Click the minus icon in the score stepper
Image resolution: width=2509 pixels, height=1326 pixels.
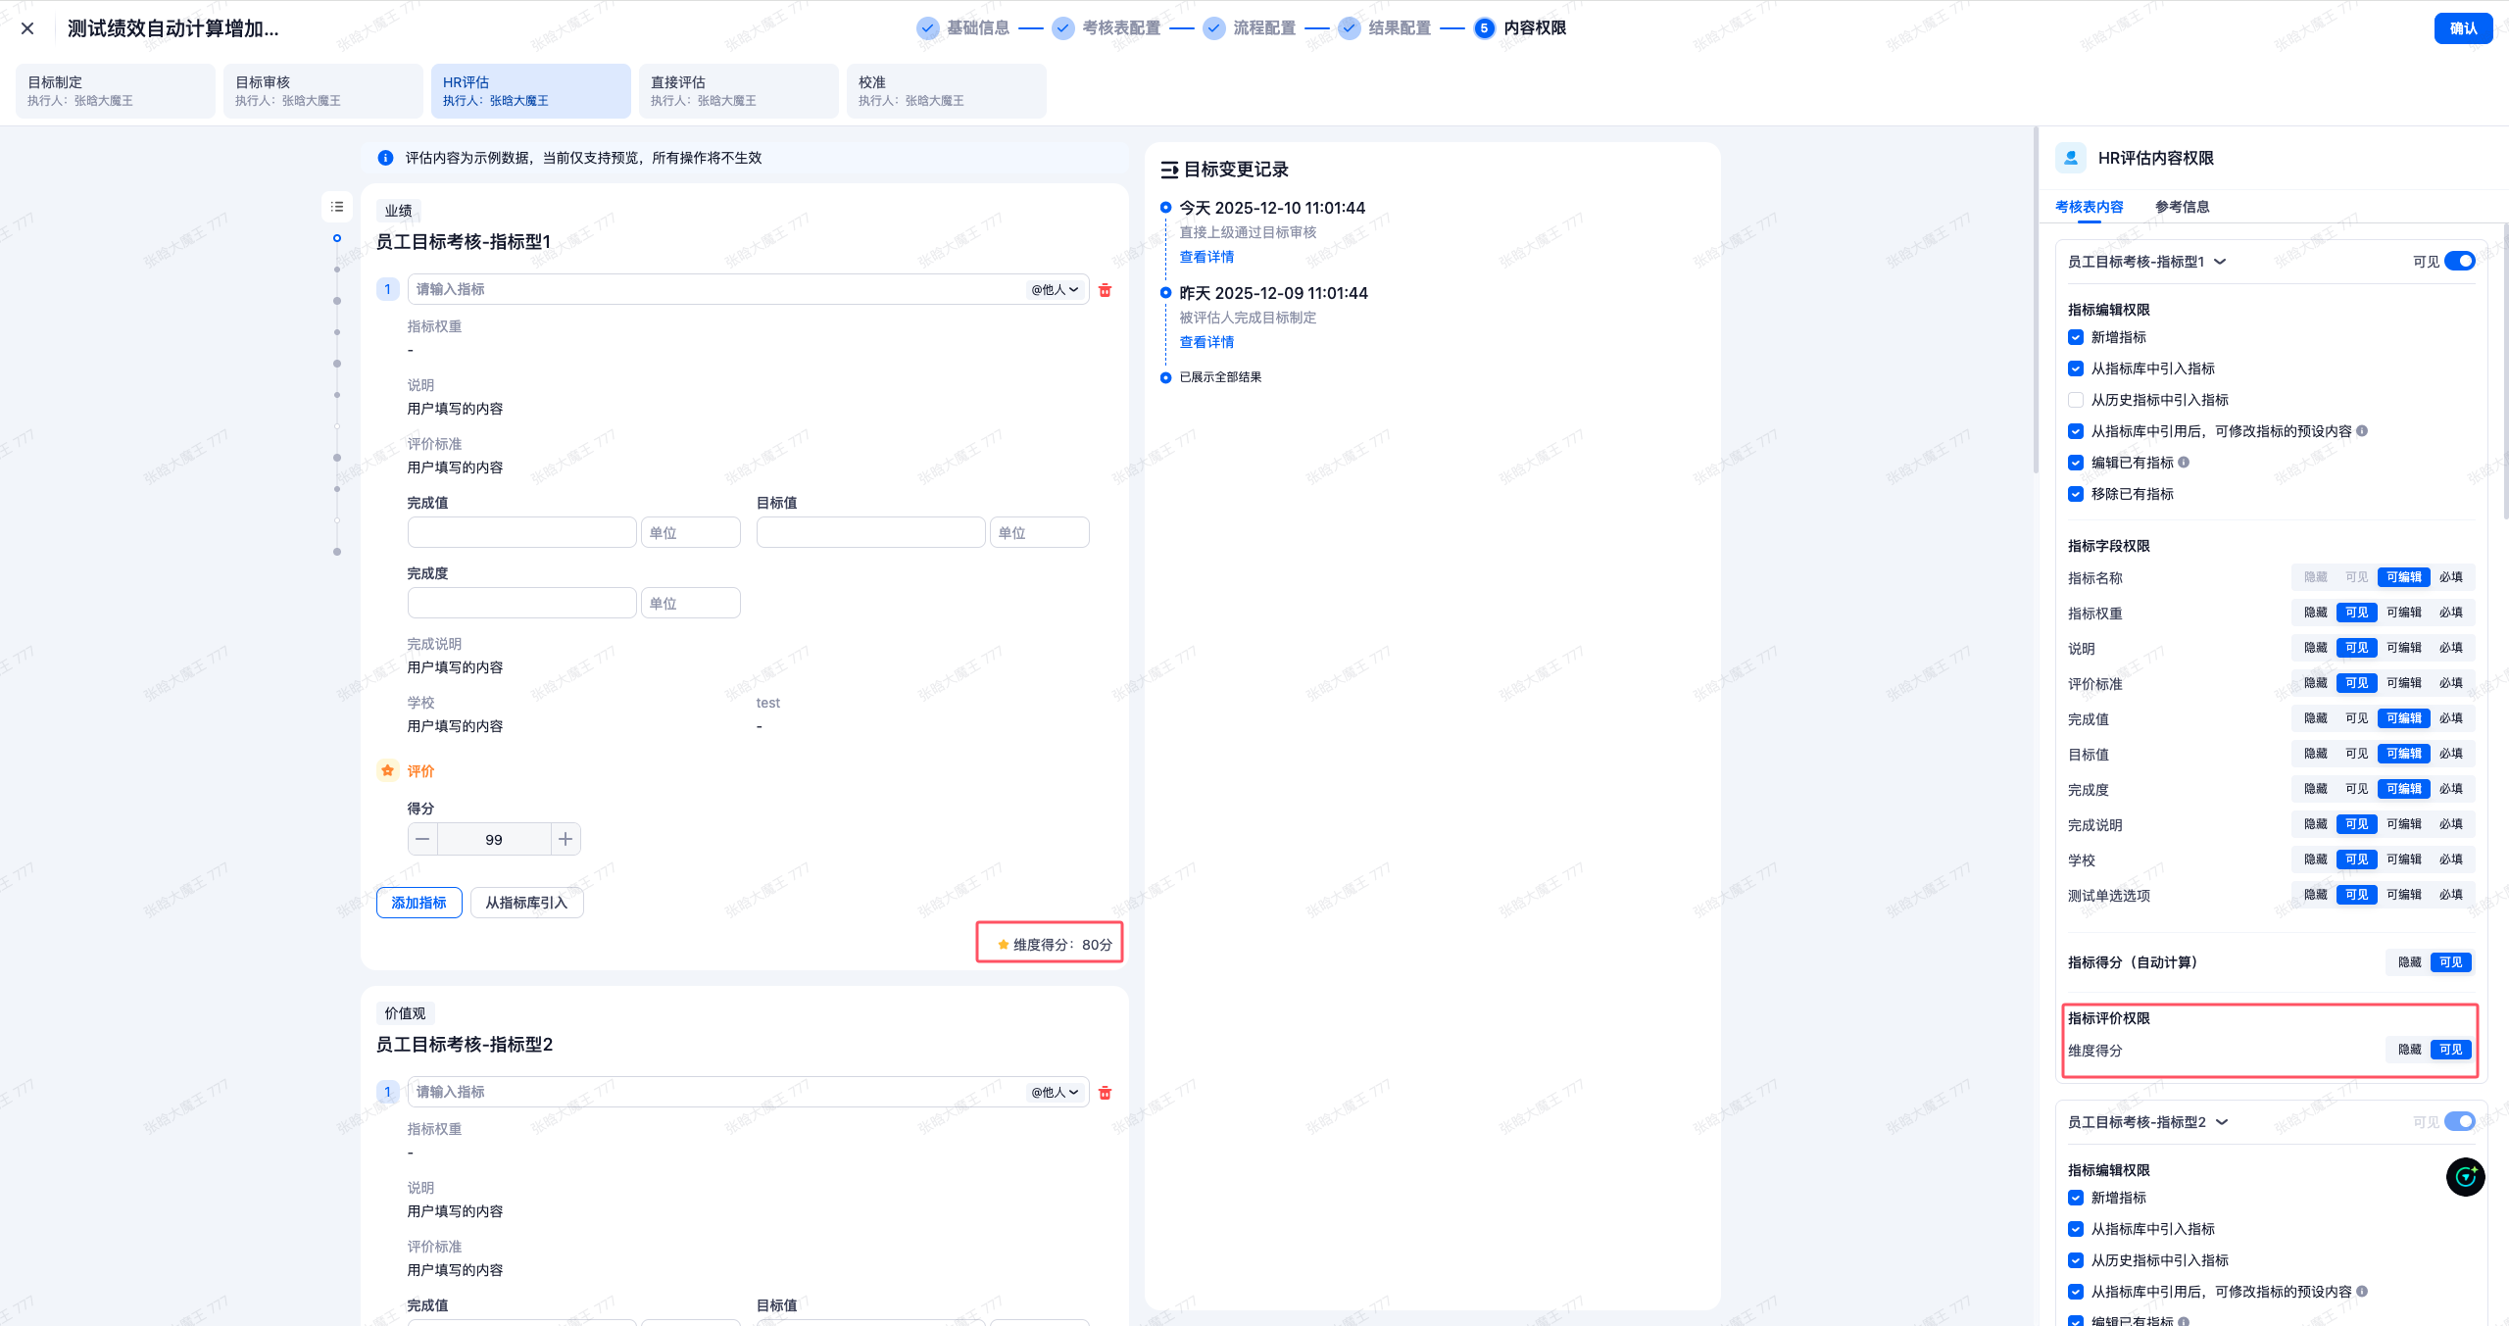click(x=422, y=839)
